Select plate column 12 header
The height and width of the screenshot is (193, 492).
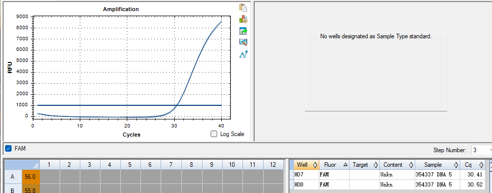(x=273, y=165)
